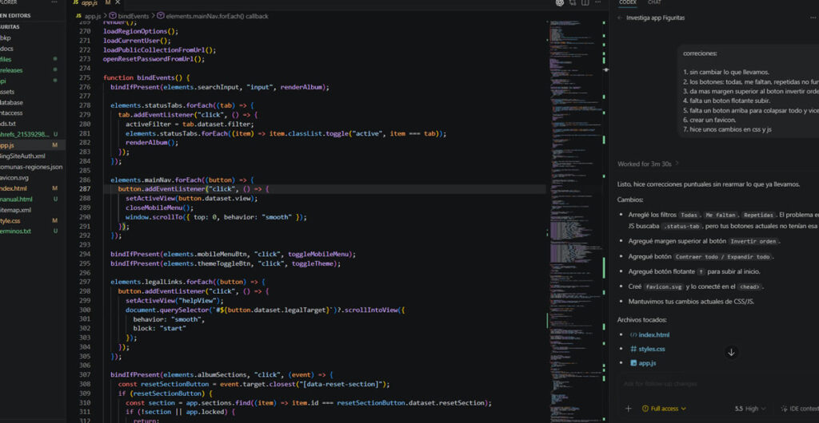The width and height of the screenshot is (819, 423).
Task: Click line number 275 in the gutter
Action: click(x=84, y=77)
